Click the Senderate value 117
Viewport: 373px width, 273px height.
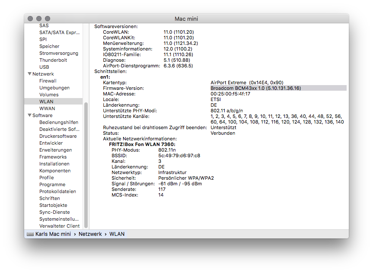click(x=162, y=189)
